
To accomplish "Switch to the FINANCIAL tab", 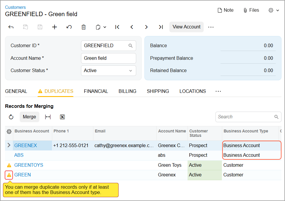I will 96,91.
